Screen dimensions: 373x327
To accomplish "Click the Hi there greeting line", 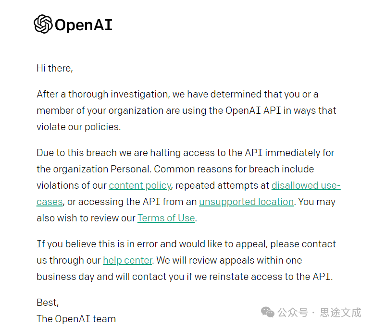I will click(x=55, y=69).
